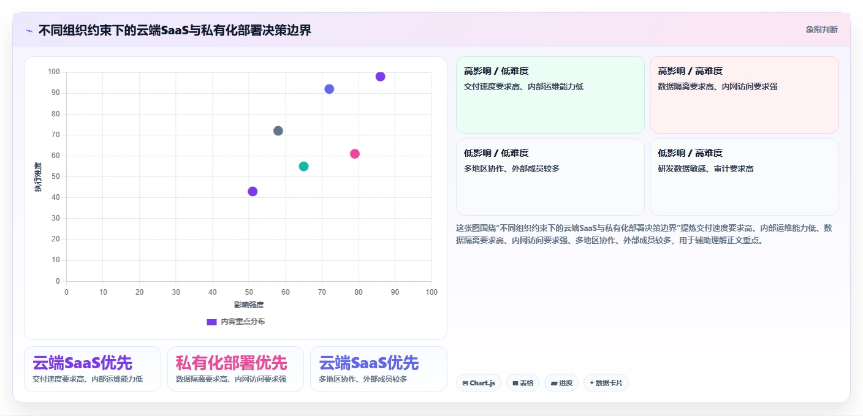Click the 数据卡片 tag
The width and height of the screenshot is (863, 416).
click(x=606, y=383)
